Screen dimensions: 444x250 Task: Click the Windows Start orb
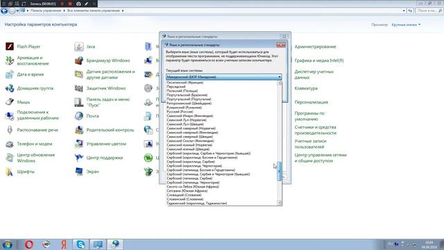pyautogui.click(x=7, y=244)
